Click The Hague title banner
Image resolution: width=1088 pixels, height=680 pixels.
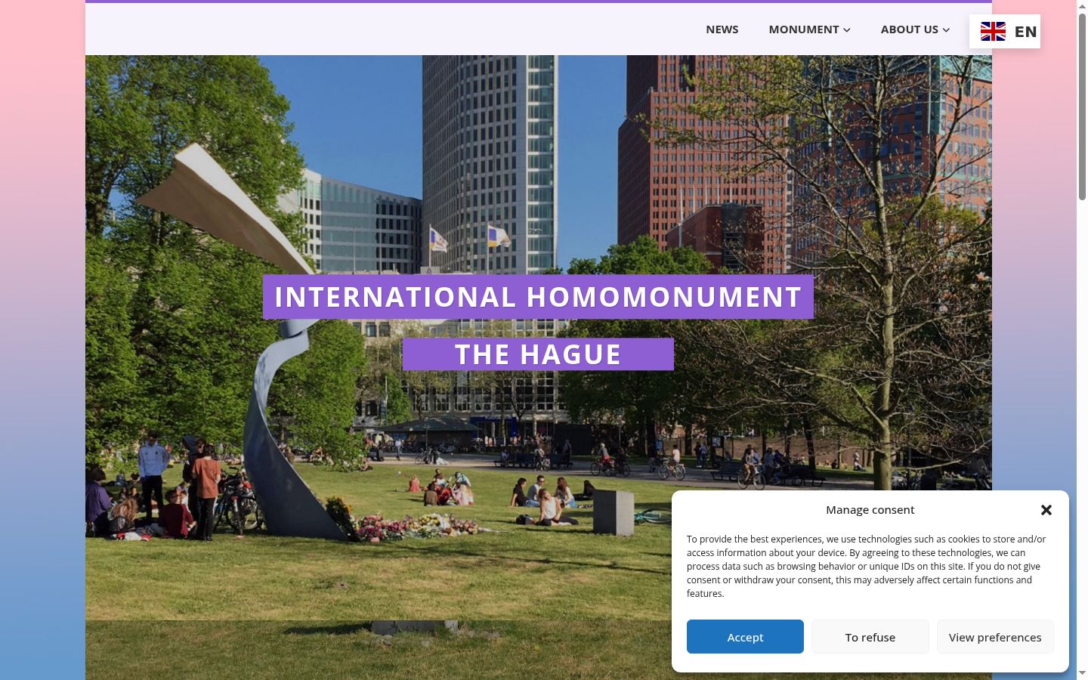(538, 354)
